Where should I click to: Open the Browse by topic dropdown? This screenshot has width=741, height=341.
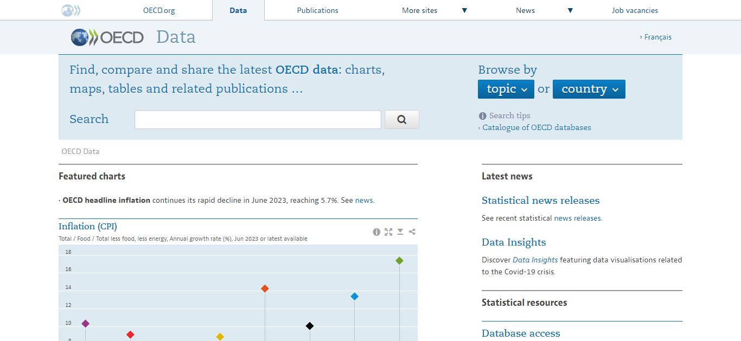pos(506,89)
